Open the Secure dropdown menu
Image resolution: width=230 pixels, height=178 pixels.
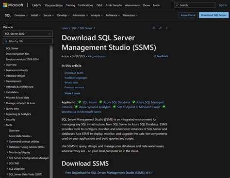pos(49,16)
